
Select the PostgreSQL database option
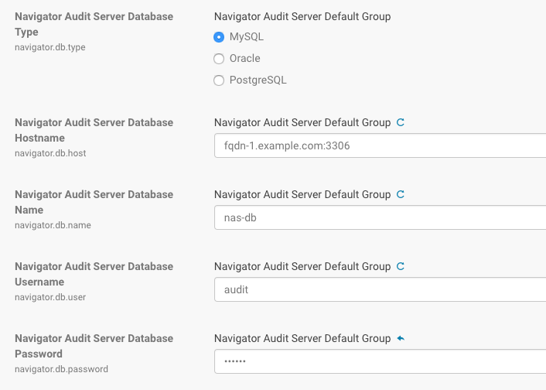(x=219, y=80)
